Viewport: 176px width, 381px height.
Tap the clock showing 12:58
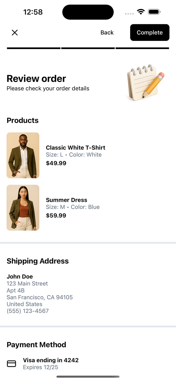coord(33,12)
